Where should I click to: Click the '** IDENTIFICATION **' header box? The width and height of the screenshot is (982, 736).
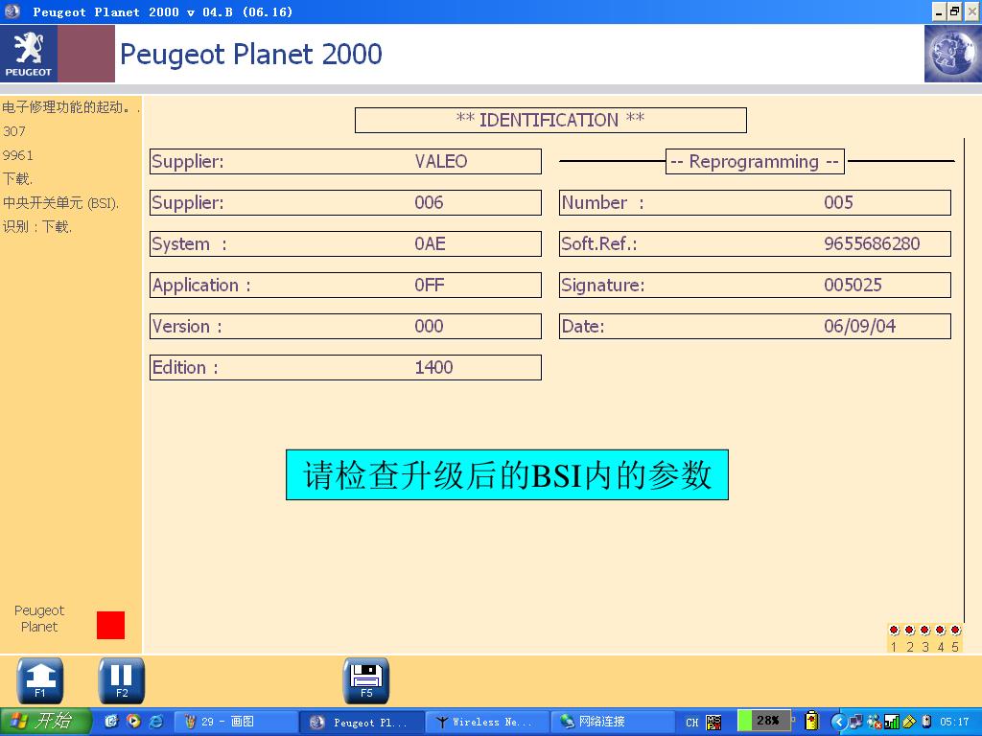point(550,120)
